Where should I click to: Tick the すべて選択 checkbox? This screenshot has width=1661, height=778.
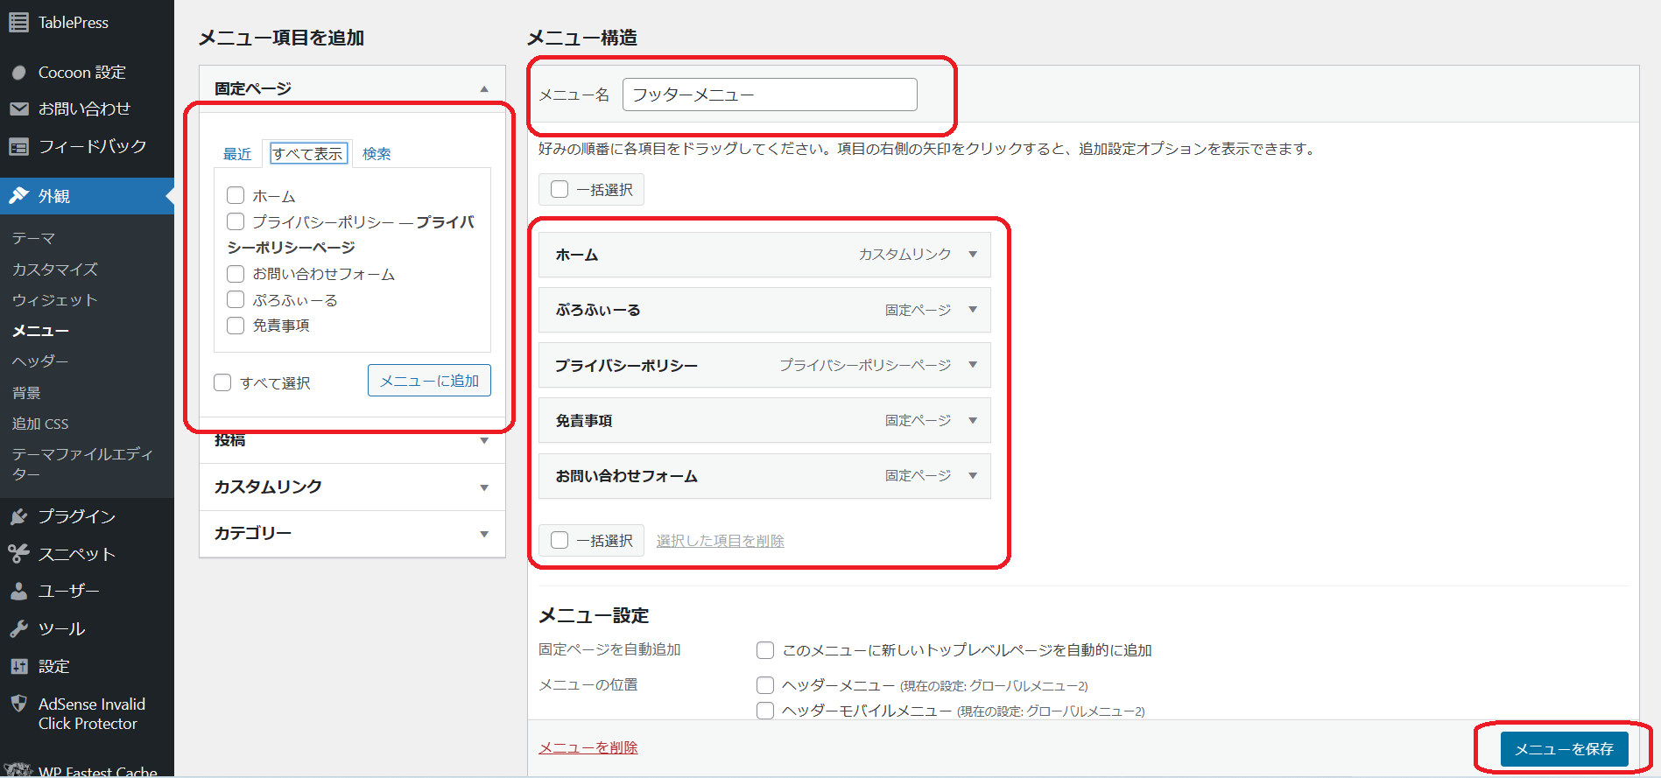pyautogui.click(x=222, y=382)
